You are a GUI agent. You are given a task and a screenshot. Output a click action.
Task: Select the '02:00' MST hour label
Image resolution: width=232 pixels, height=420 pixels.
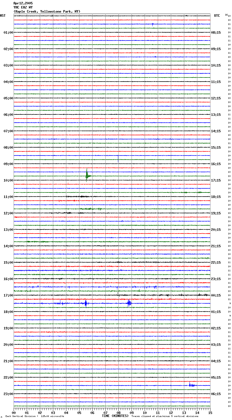pyautogui.click(x=8, y=49)
